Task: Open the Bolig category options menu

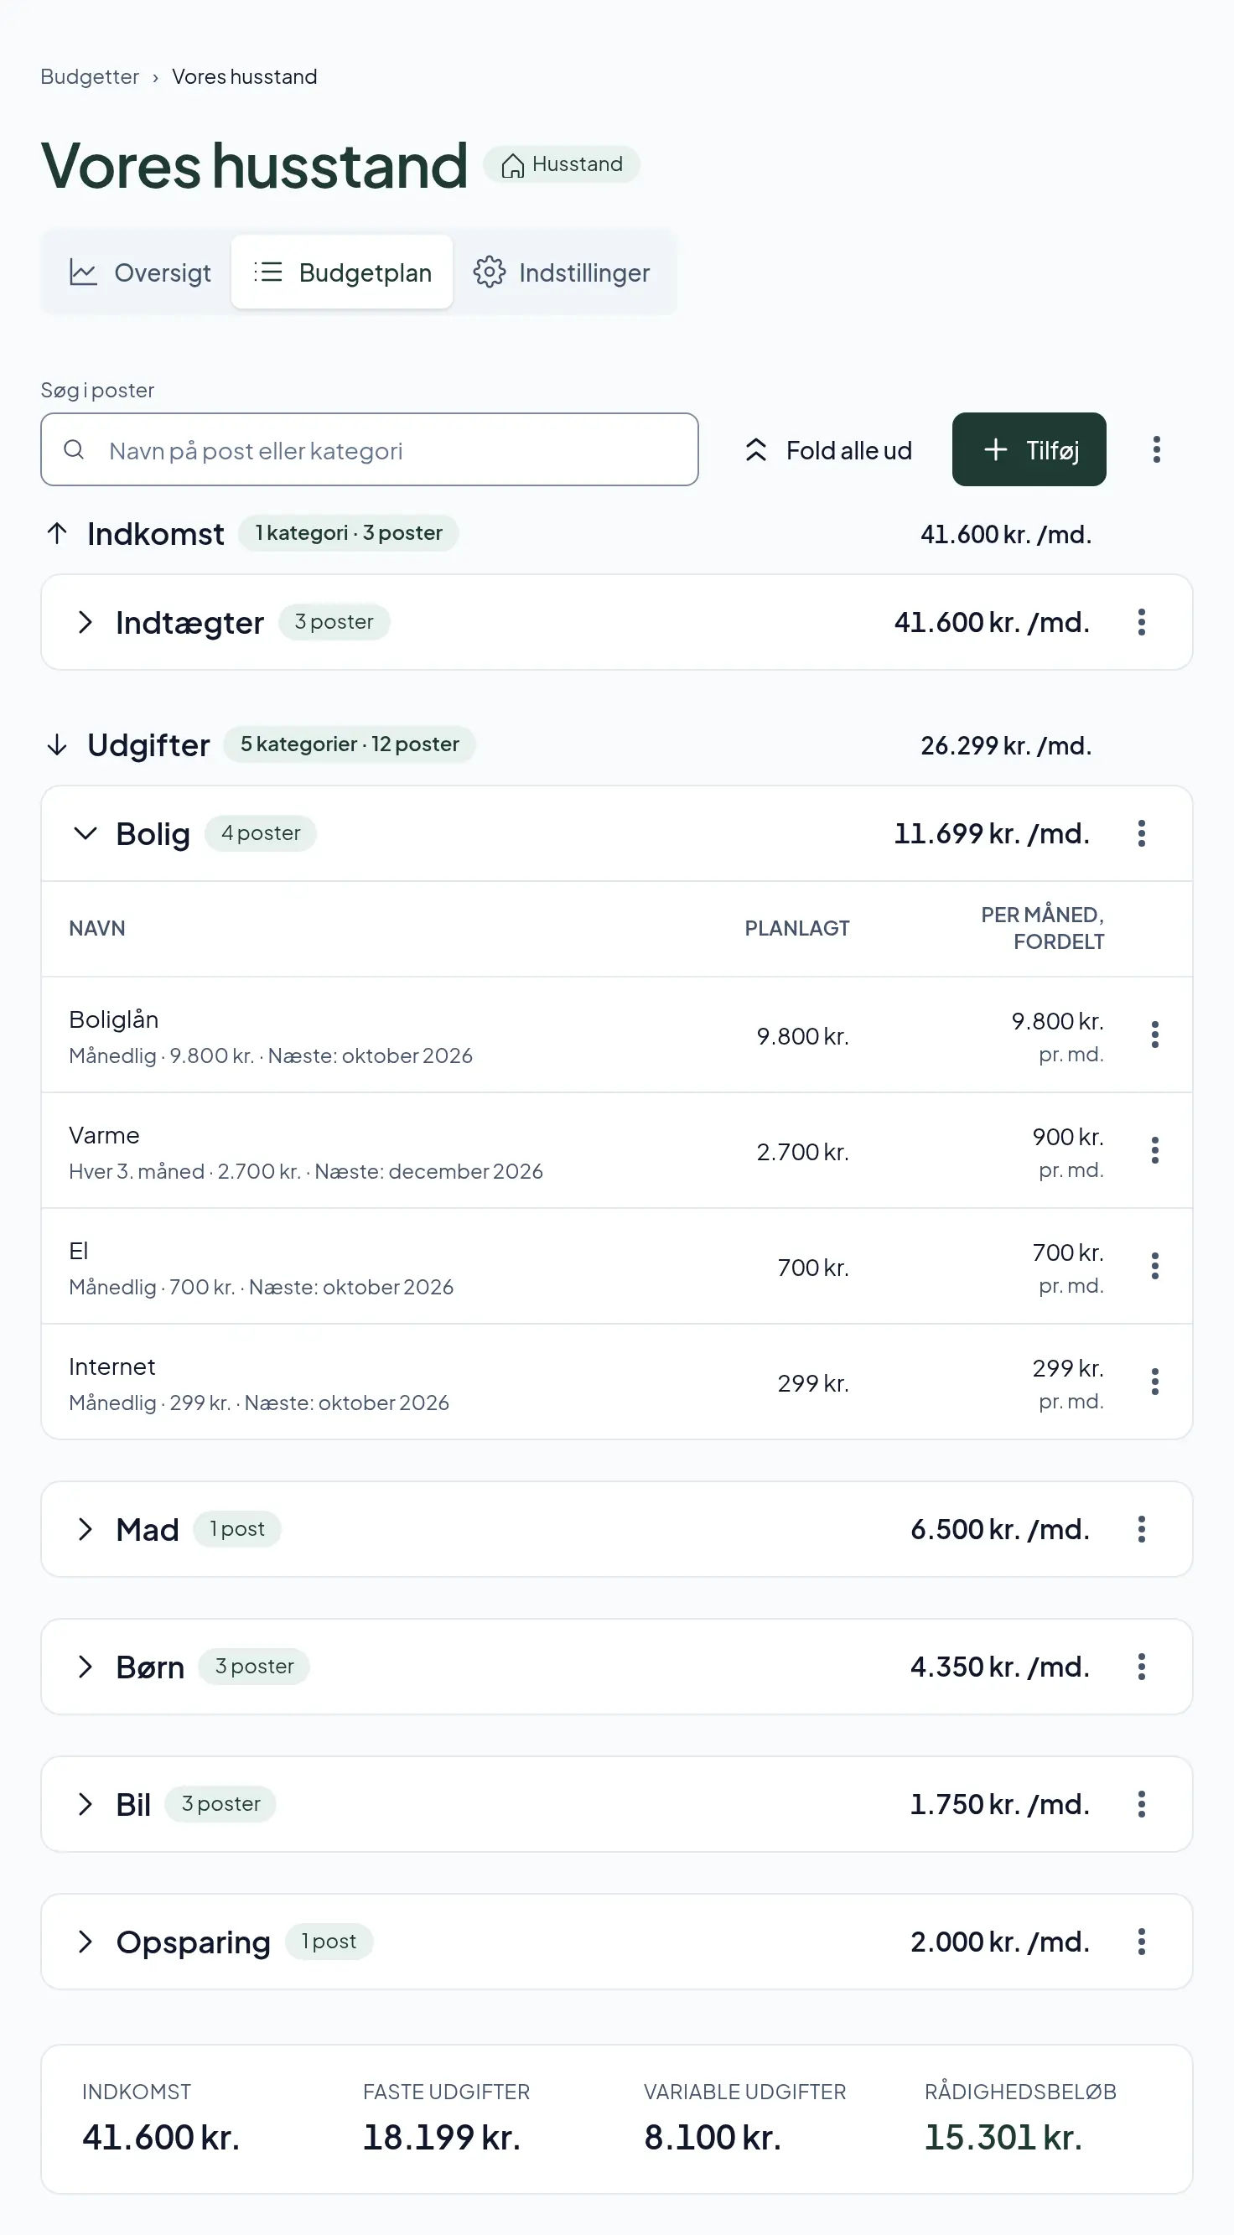Action: click(x=1141, y=833)
